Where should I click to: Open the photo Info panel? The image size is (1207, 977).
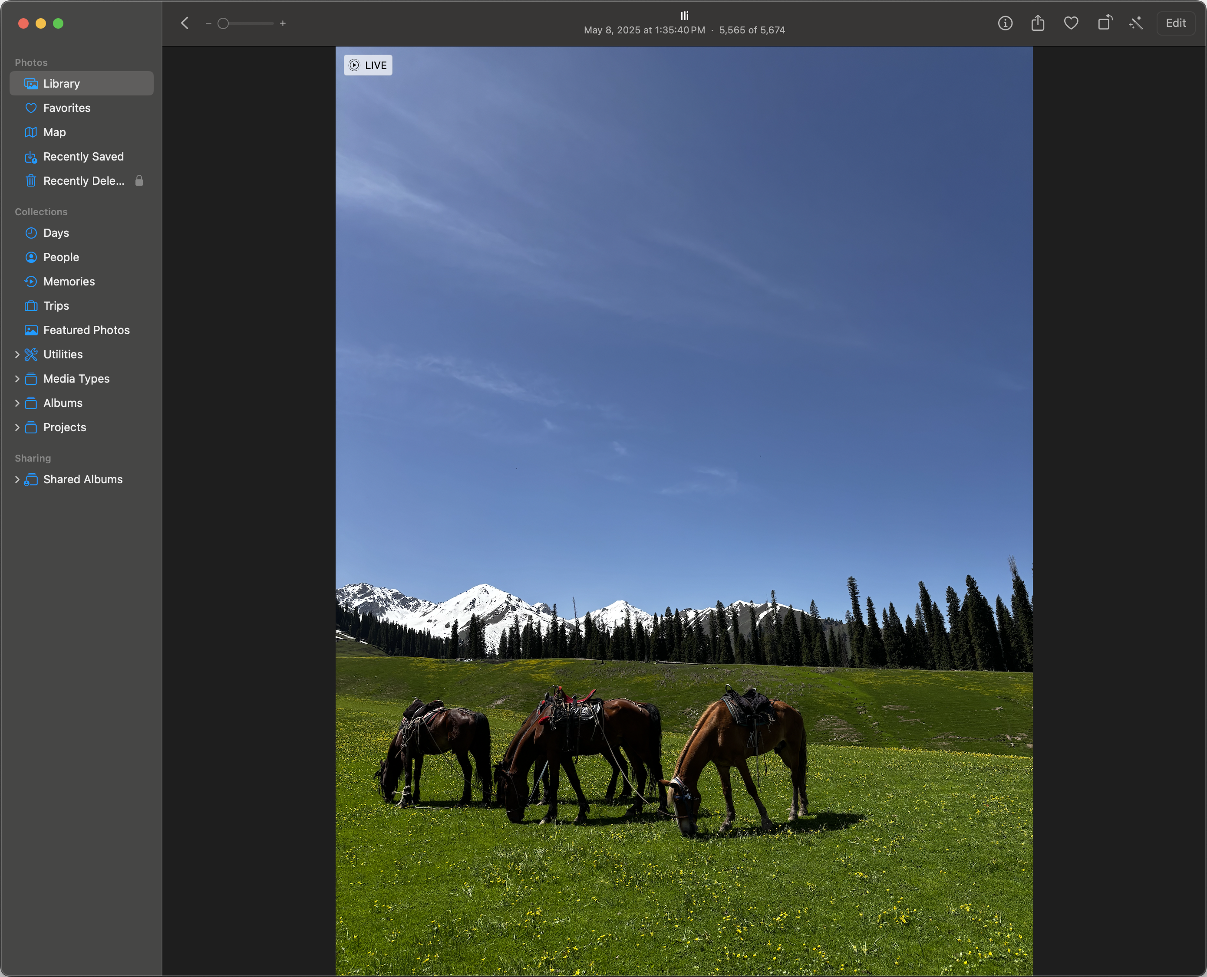[1005, 23]
